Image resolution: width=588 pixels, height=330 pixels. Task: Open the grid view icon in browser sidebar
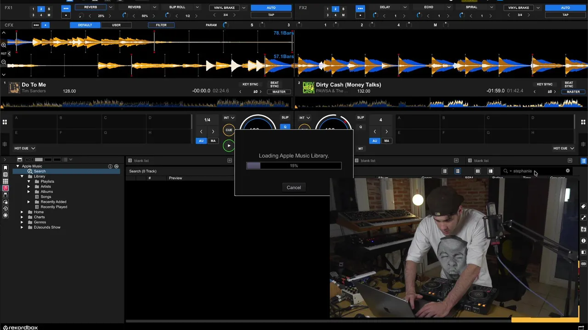tap(6, 181)
